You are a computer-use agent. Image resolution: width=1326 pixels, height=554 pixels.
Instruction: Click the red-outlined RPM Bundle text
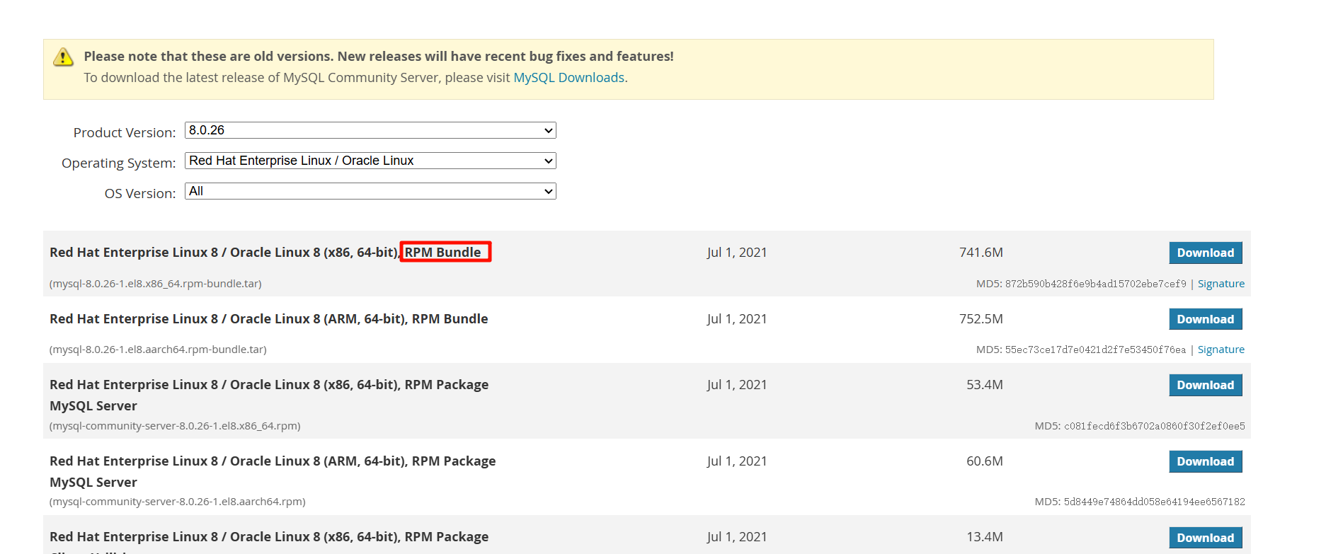[445, 252]
